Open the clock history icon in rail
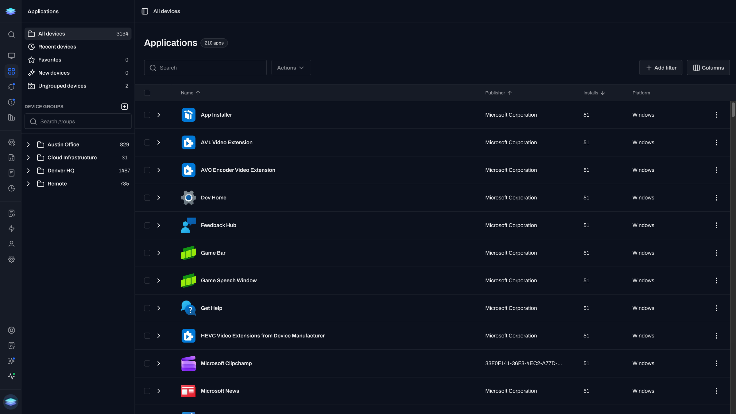Image resolution: width=736 pixels, height=414 pixels. coord(12,188)
